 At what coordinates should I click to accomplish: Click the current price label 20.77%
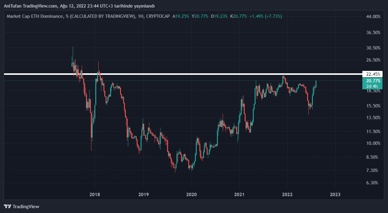373,81
